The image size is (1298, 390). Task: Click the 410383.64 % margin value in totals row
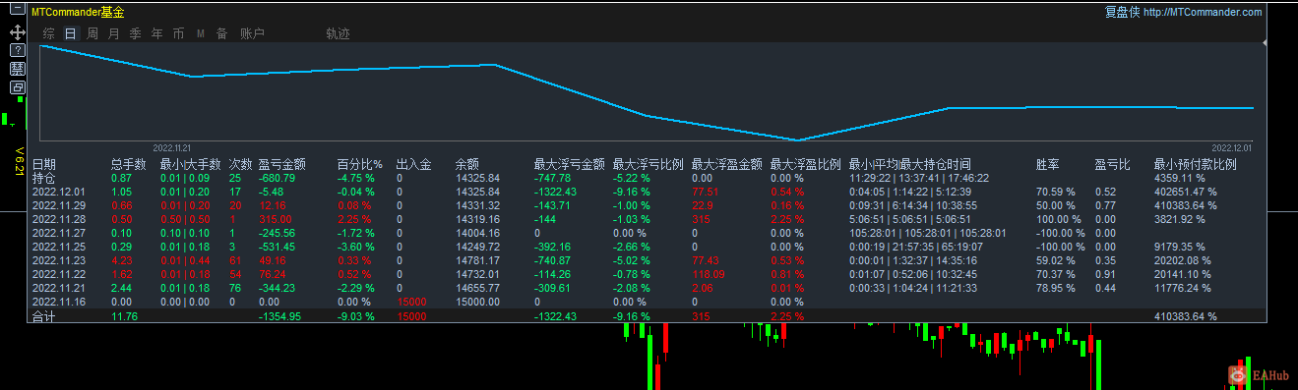(1186, 316)
